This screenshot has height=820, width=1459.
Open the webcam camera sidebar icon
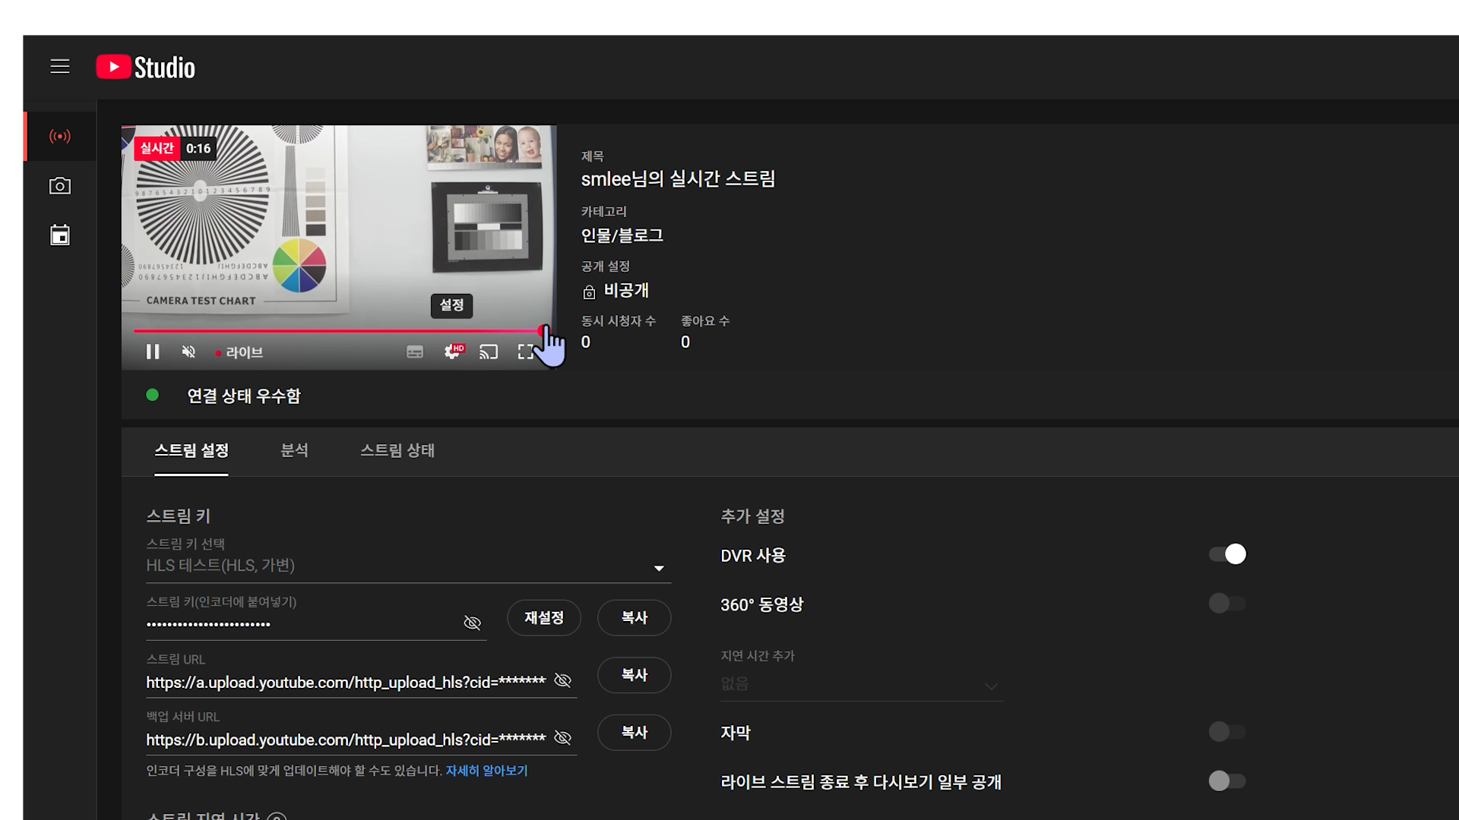(60, 186)
